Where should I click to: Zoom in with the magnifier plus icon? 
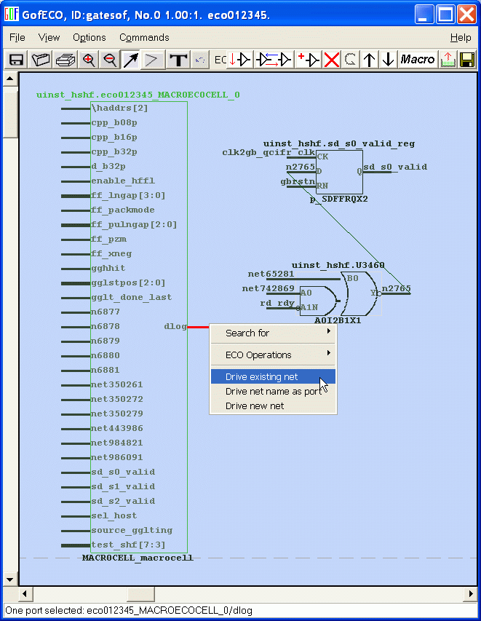[89, 60]
